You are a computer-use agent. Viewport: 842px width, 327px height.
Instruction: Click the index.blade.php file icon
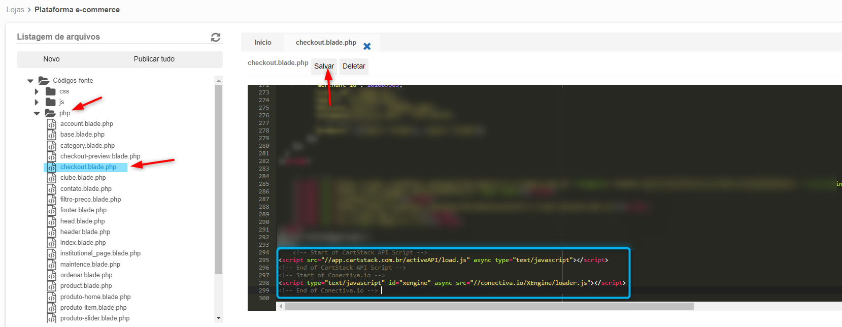click(x=52, y=243)
